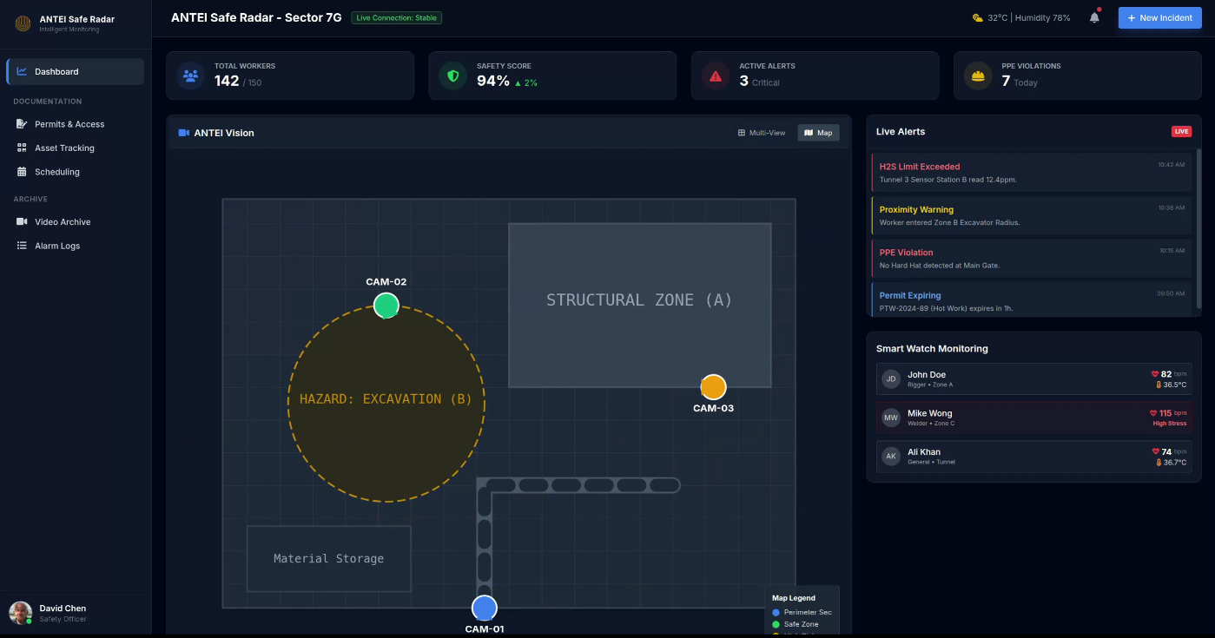Click the JD avatar for John Doe
This screenshot has width=1215, height=638.
click(x=891, y=379)
